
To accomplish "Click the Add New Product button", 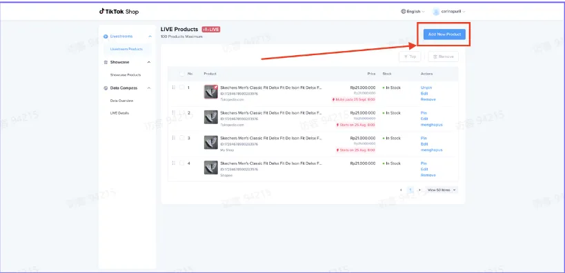I will coord(444,34).
